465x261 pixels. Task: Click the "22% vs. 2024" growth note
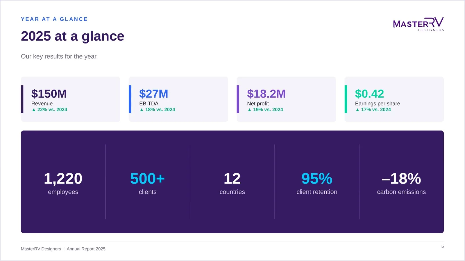coord(50,110)
